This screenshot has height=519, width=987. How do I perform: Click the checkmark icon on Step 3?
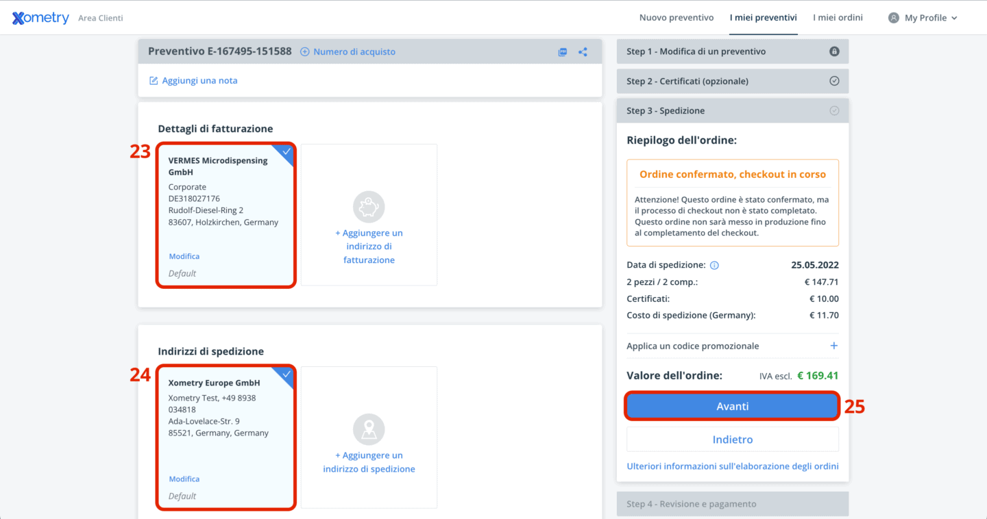point(834,110)
